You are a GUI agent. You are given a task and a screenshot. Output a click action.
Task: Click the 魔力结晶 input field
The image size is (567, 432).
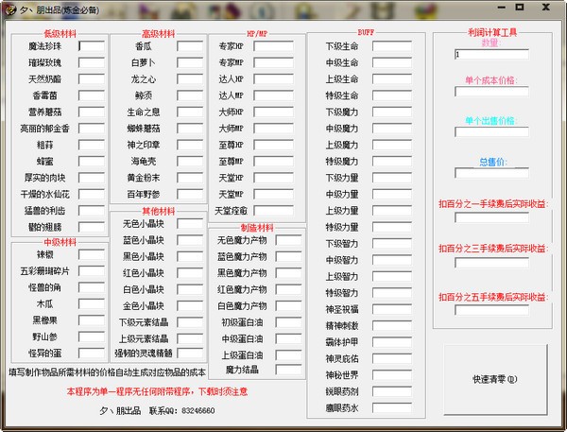click(x=288, y=370)
